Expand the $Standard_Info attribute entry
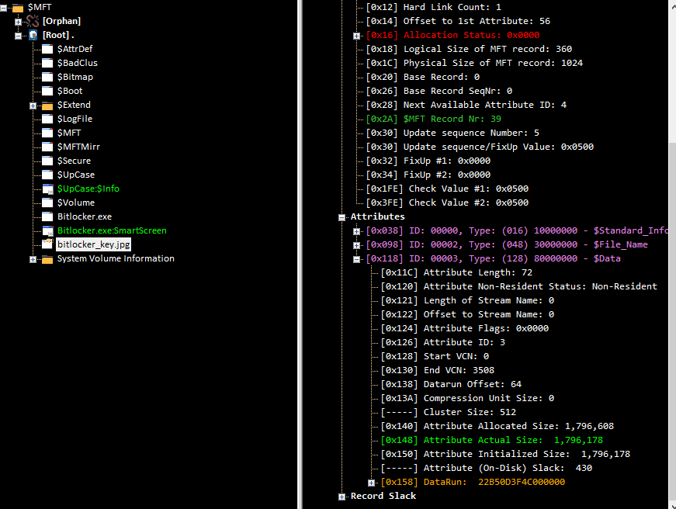Image resolution: width=676 pixels, height=509 pixels. coord(357,230)
